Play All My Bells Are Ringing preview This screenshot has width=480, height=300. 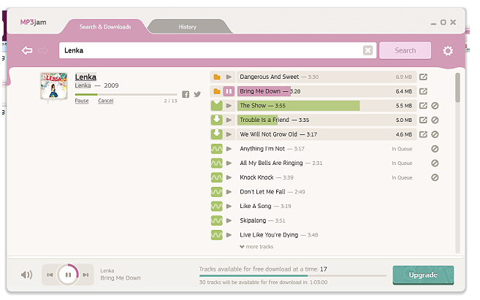click(x=229, y=163)
